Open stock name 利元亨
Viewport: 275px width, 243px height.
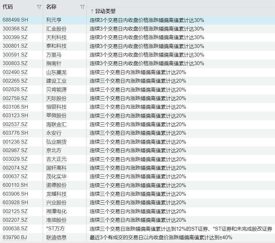pyautogui.click(x=54, y=20)
